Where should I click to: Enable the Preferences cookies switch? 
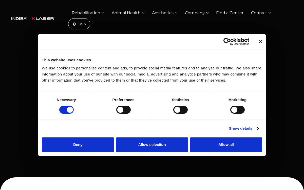[x=123, y=110]
